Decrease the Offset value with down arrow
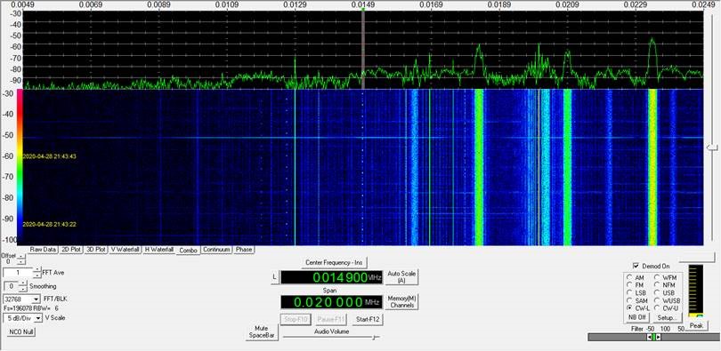Image resolution: width=721 pixels, height=351 pixels. [21, 262]
